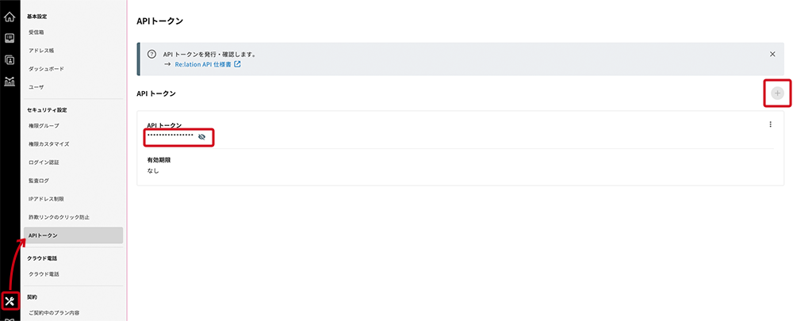Click the help question mark icon
This screenshot has height=321, width=793.
(x=151, y=54)
